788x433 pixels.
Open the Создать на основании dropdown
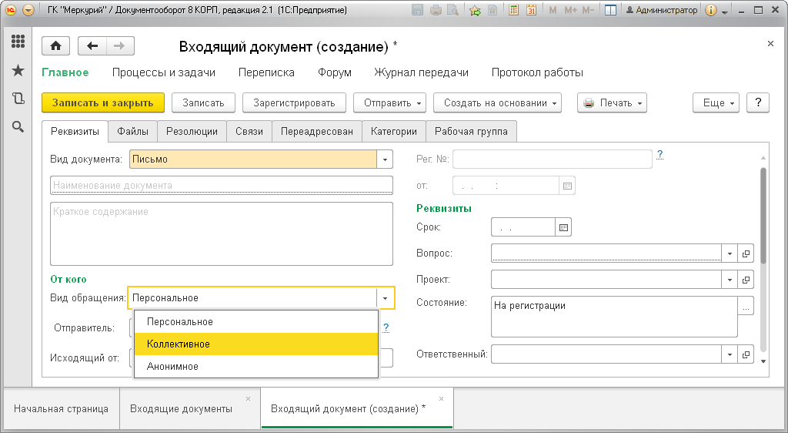pyautogui.click(x=498, y=102)
